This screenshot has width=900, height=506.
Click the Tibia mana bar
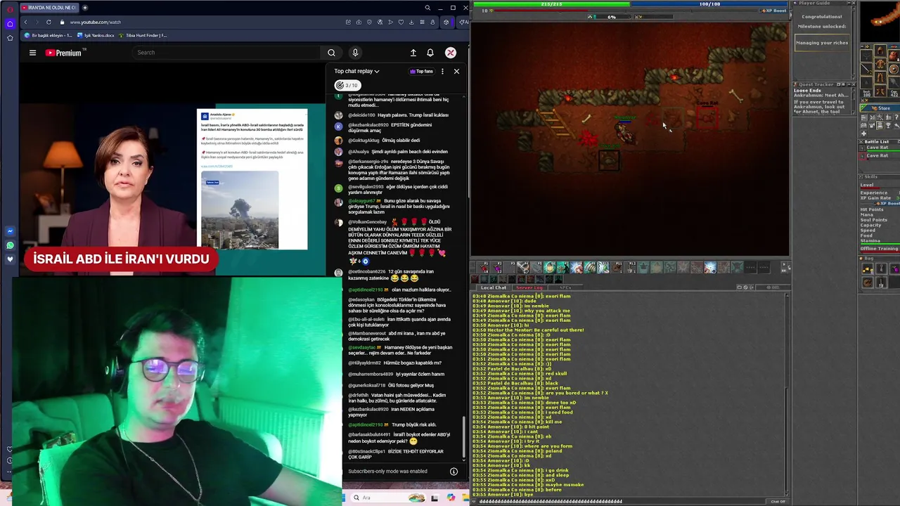[709, 4]
